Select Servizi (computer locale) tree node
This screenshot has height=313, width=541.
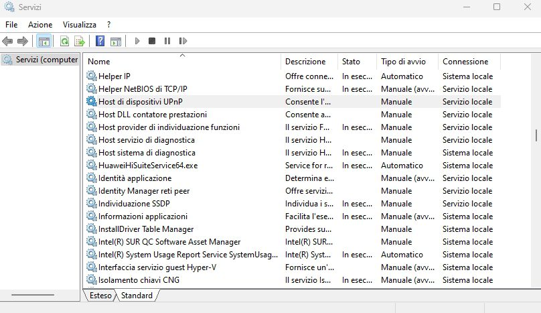click(40, 60)
